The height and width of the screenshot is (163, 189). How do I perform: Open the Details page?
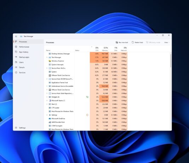tap(28, 67)
